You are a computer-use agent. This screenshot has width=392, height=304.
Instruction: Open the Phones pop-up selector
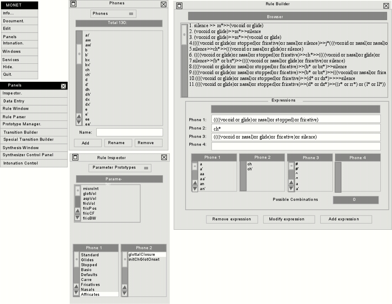113,13
